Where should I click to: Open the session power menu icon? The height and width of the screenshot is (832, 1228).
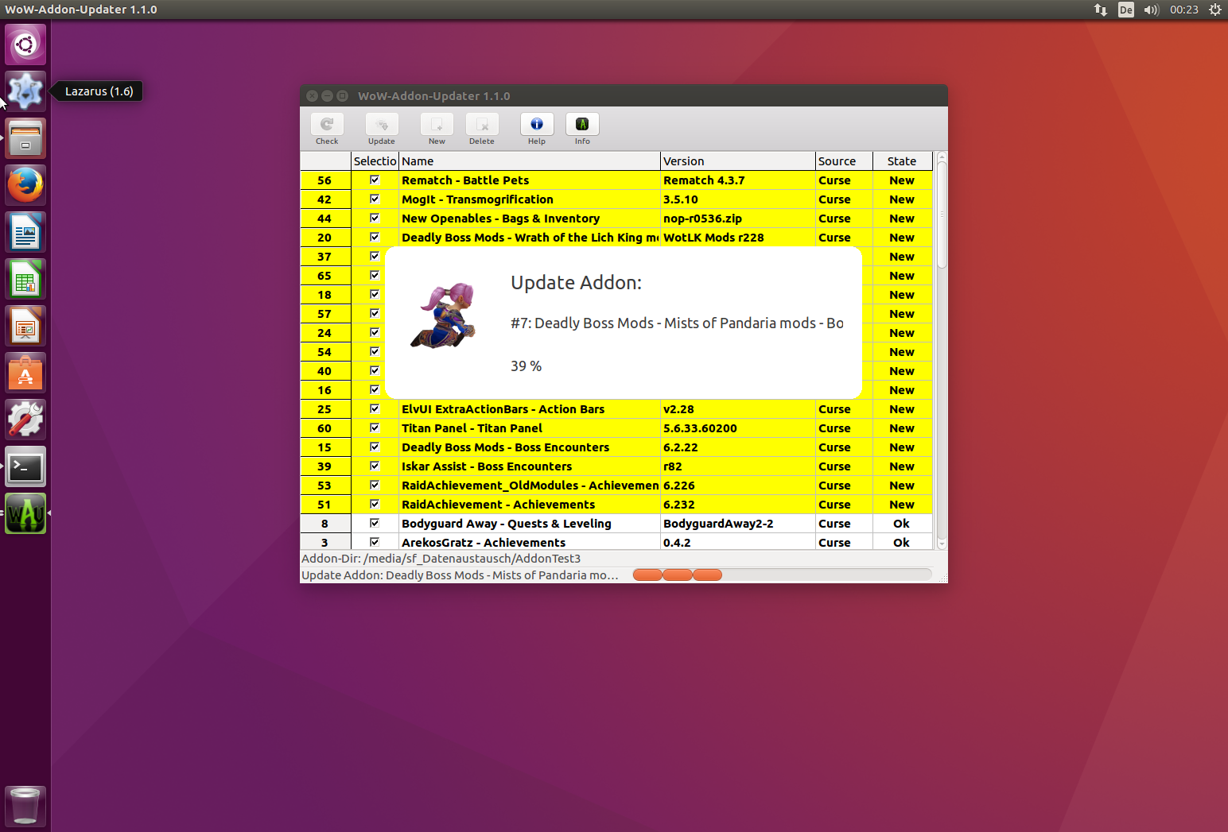(x=1215, y=10)
